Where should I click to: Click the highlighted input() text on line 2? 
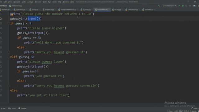[34, 19]
